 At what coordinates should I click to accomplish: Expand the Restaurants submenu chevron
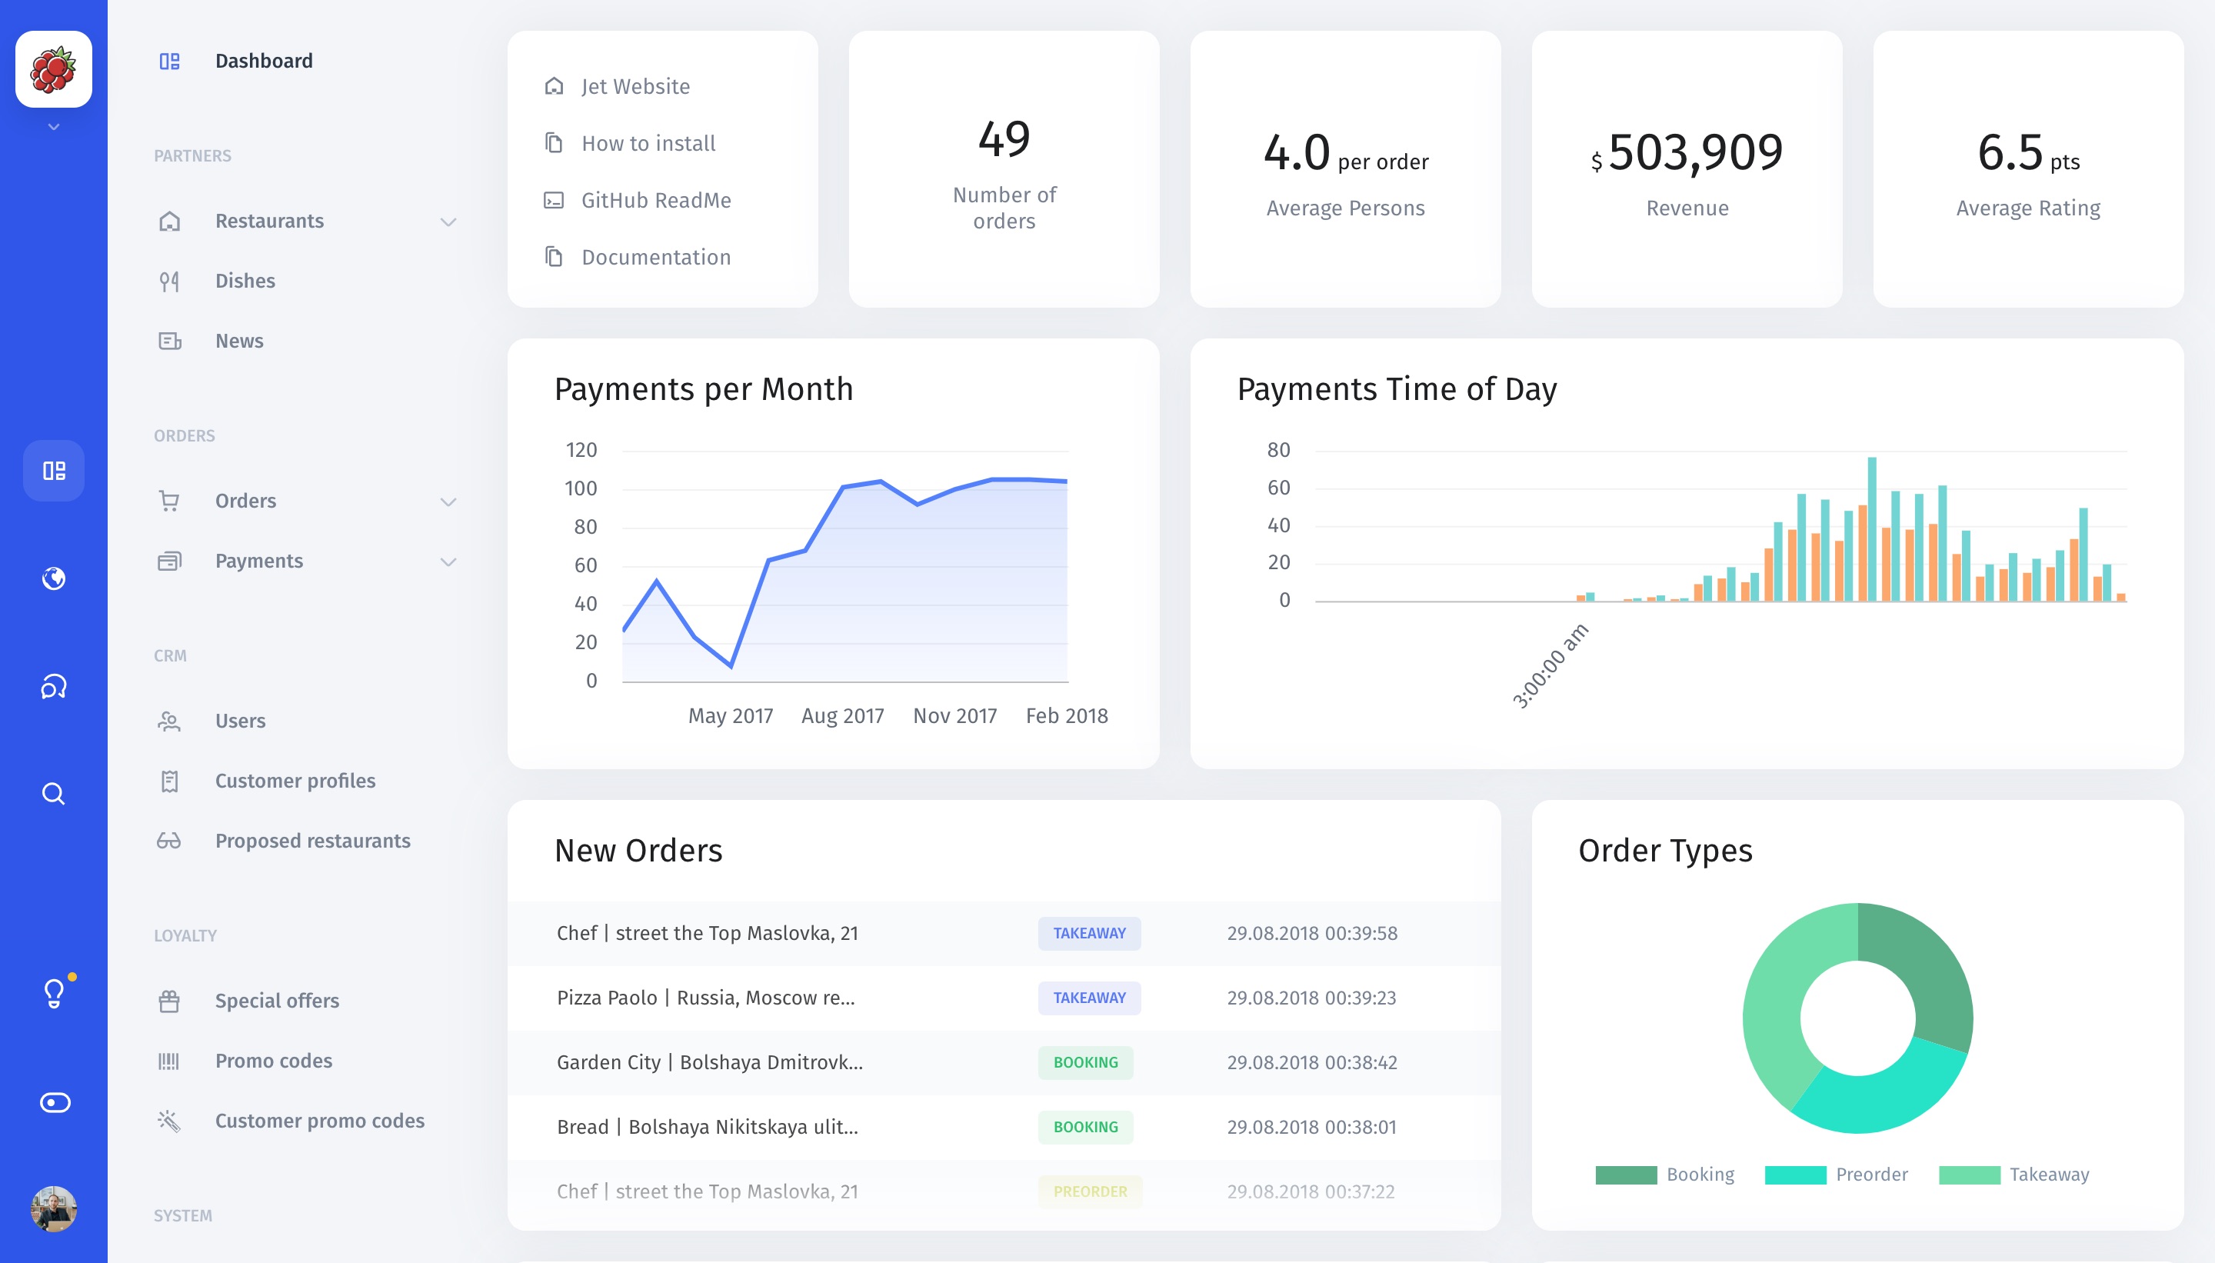448,222
